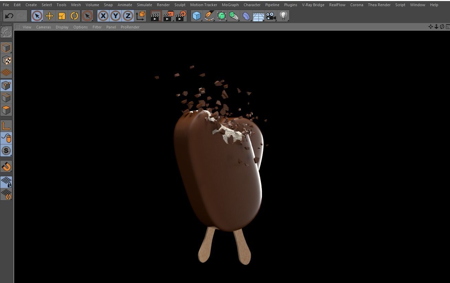This screenshot has width=450, height=283.
Task: Open the File menu
Action: (6, 5)
